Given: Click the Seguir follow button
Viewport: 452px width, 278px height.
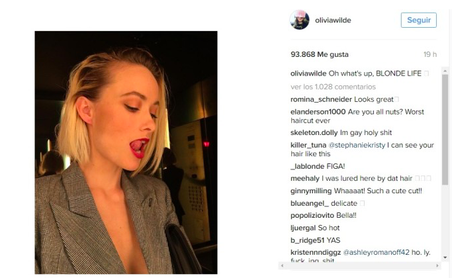Looking at the screenshot, I should 418,20.
